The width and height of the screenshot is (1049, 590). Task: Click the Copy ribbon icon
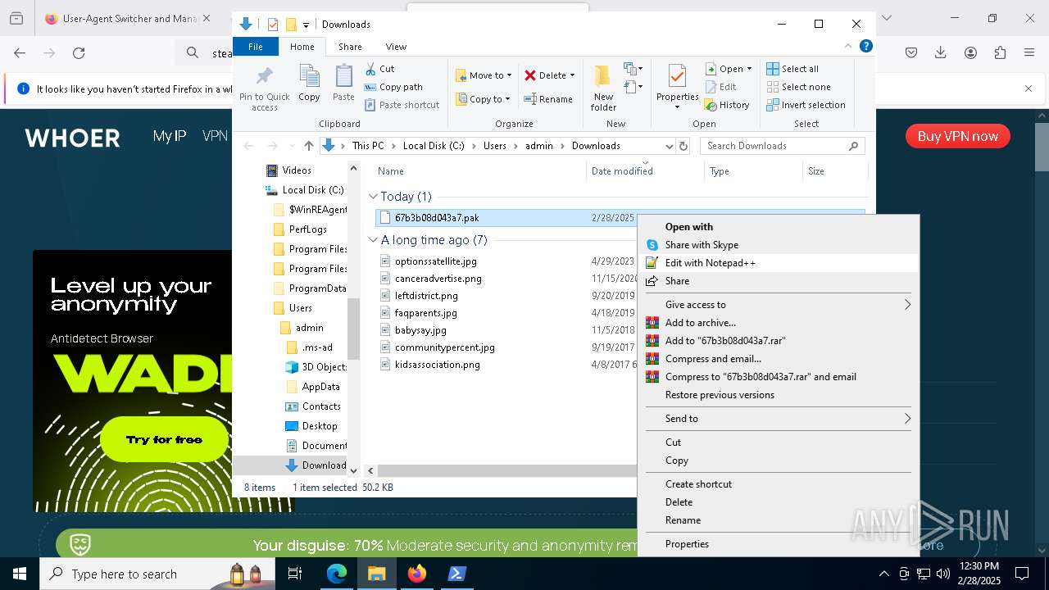pos(309,83)
